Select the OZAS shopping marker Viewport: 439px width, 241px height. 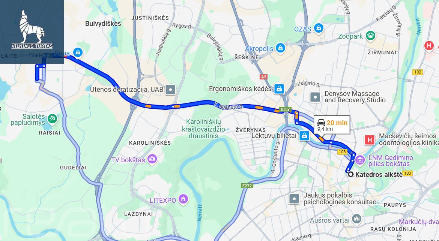point(319,28)
